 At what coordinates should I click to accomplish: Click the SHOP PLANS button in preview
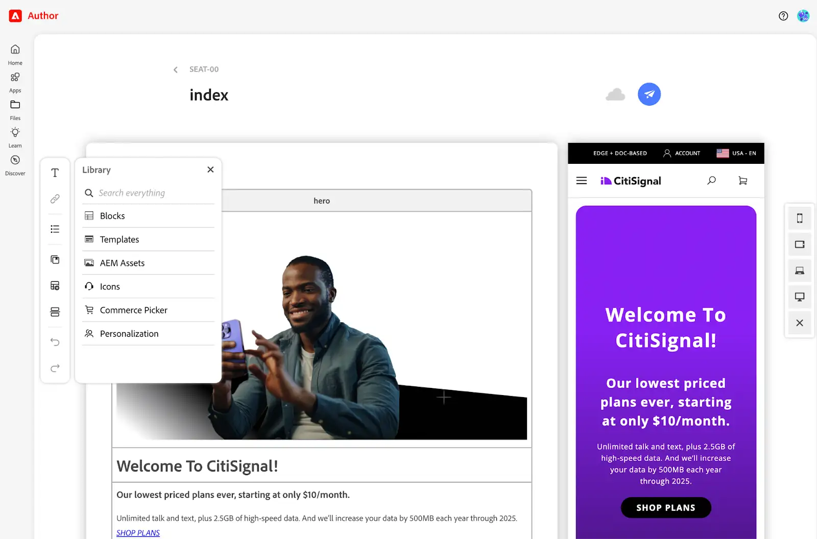click(666, 507)
